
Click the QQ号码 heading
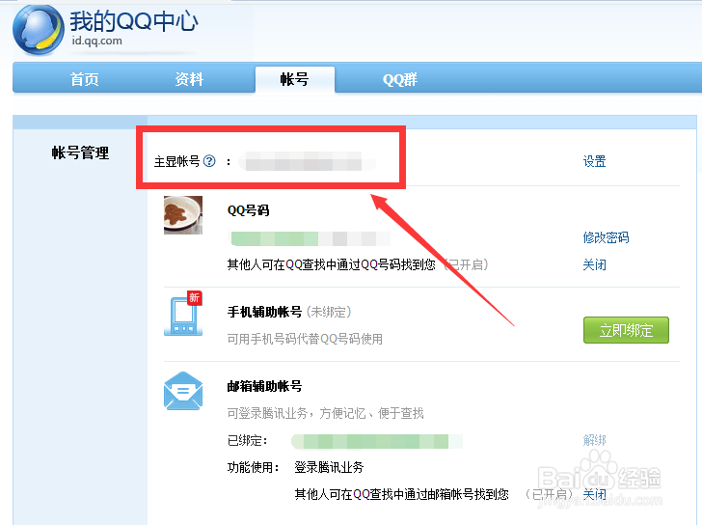point(248,210)
